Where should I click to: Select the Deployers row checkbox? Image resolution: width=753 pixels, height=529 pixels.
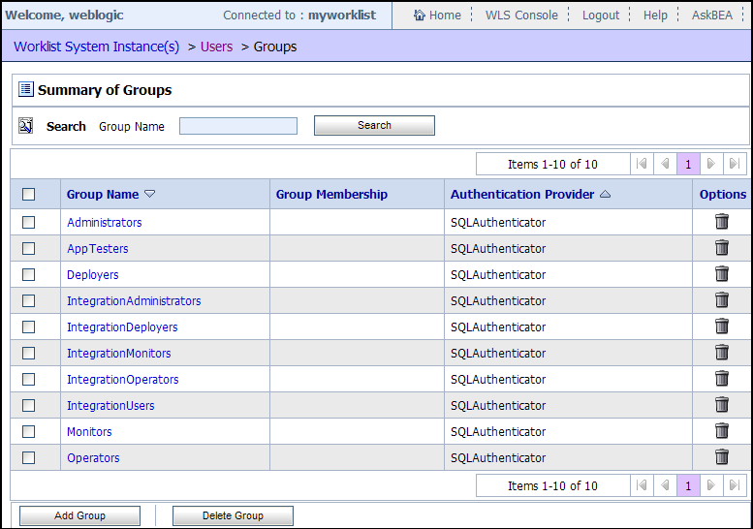[29, 274]
